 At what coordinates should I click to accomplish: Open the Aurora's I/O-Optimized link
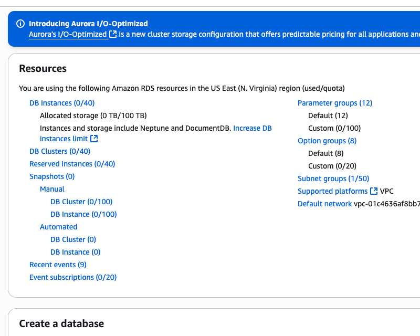pyautogui.click(x=68, y=34)
